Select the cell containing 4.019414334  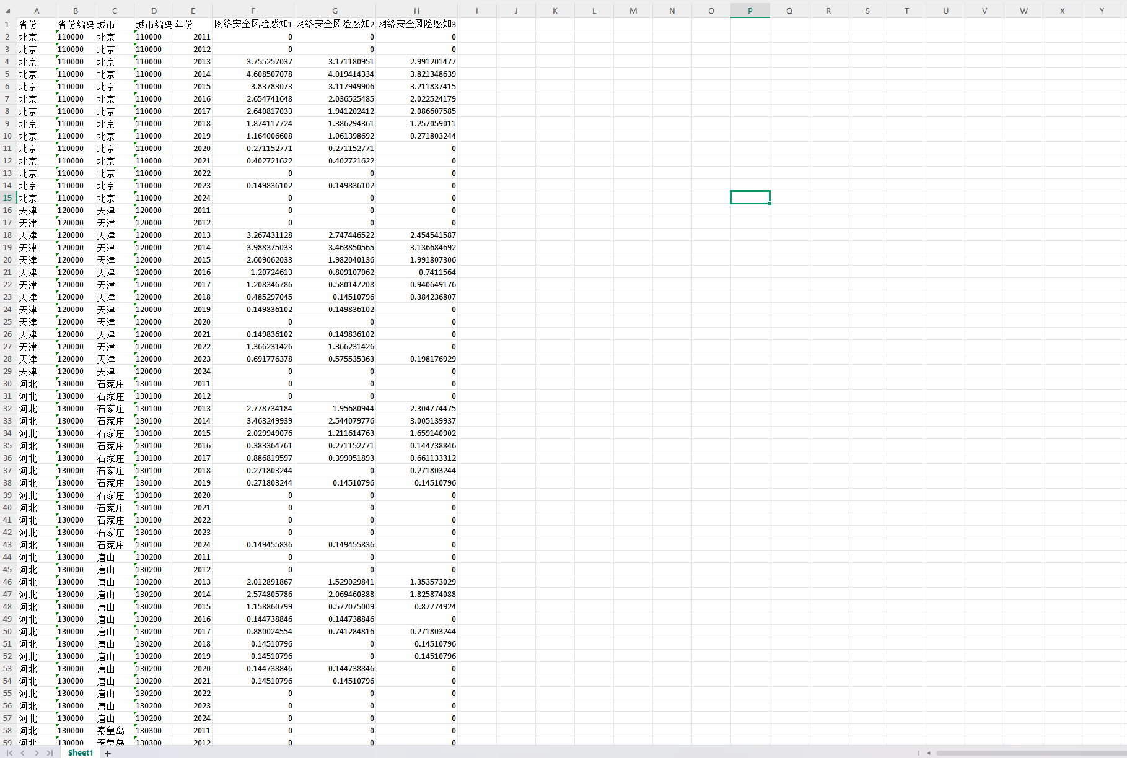[x=335, y=74]
